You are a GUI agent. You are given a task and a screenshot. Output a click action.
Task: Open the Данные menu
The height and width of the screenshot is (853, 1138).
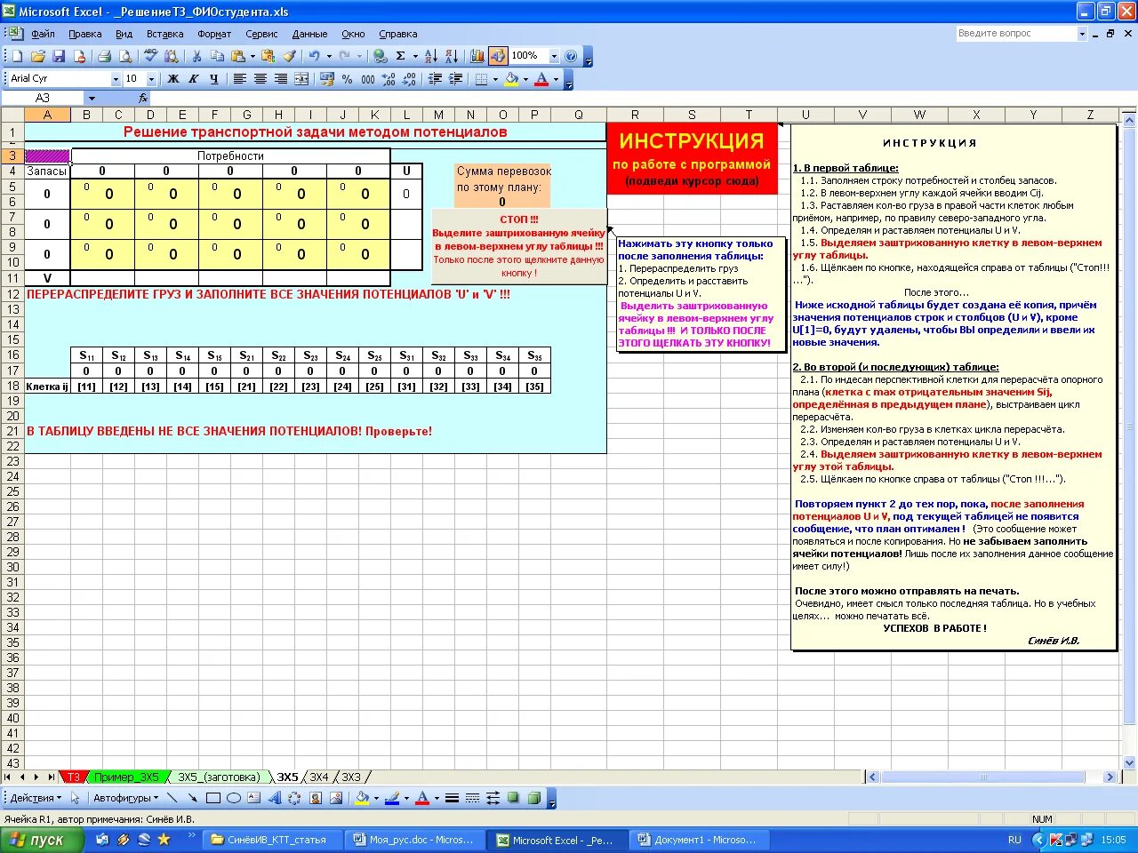pos(309,34)
